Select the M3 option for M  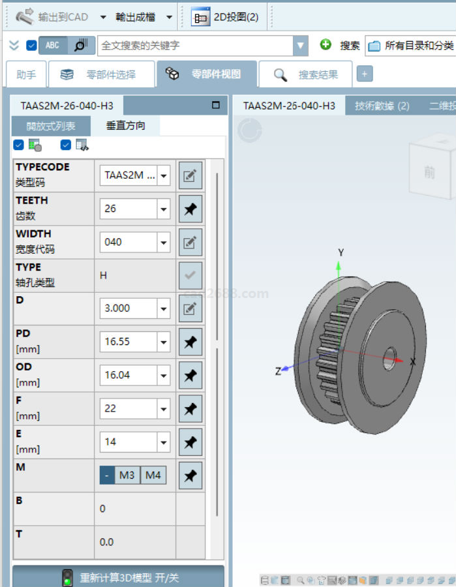pos(127,475)
